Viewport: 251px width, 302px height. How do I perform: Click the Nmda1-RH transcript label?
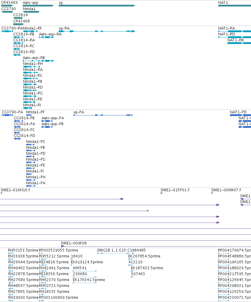pyautogui.click(x=33, y=64)
